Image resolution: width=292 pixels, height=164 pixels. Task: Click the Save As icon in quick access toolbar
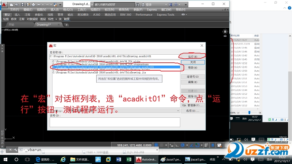pyautogui.click(x=28, y=4)
